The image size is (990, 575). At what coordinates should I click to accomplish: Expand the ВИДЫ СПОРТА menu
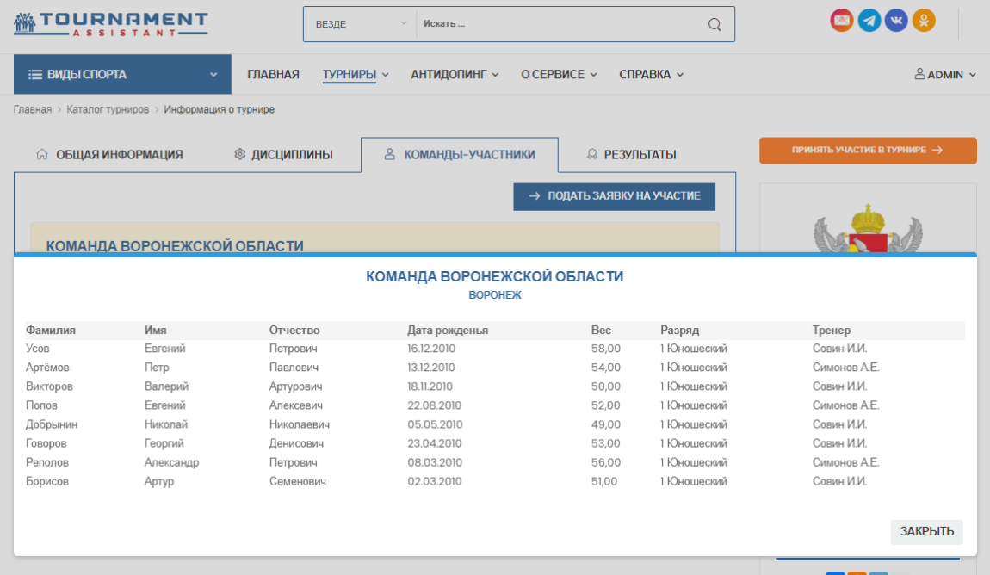pyautogui.click(x=122, y=75)
